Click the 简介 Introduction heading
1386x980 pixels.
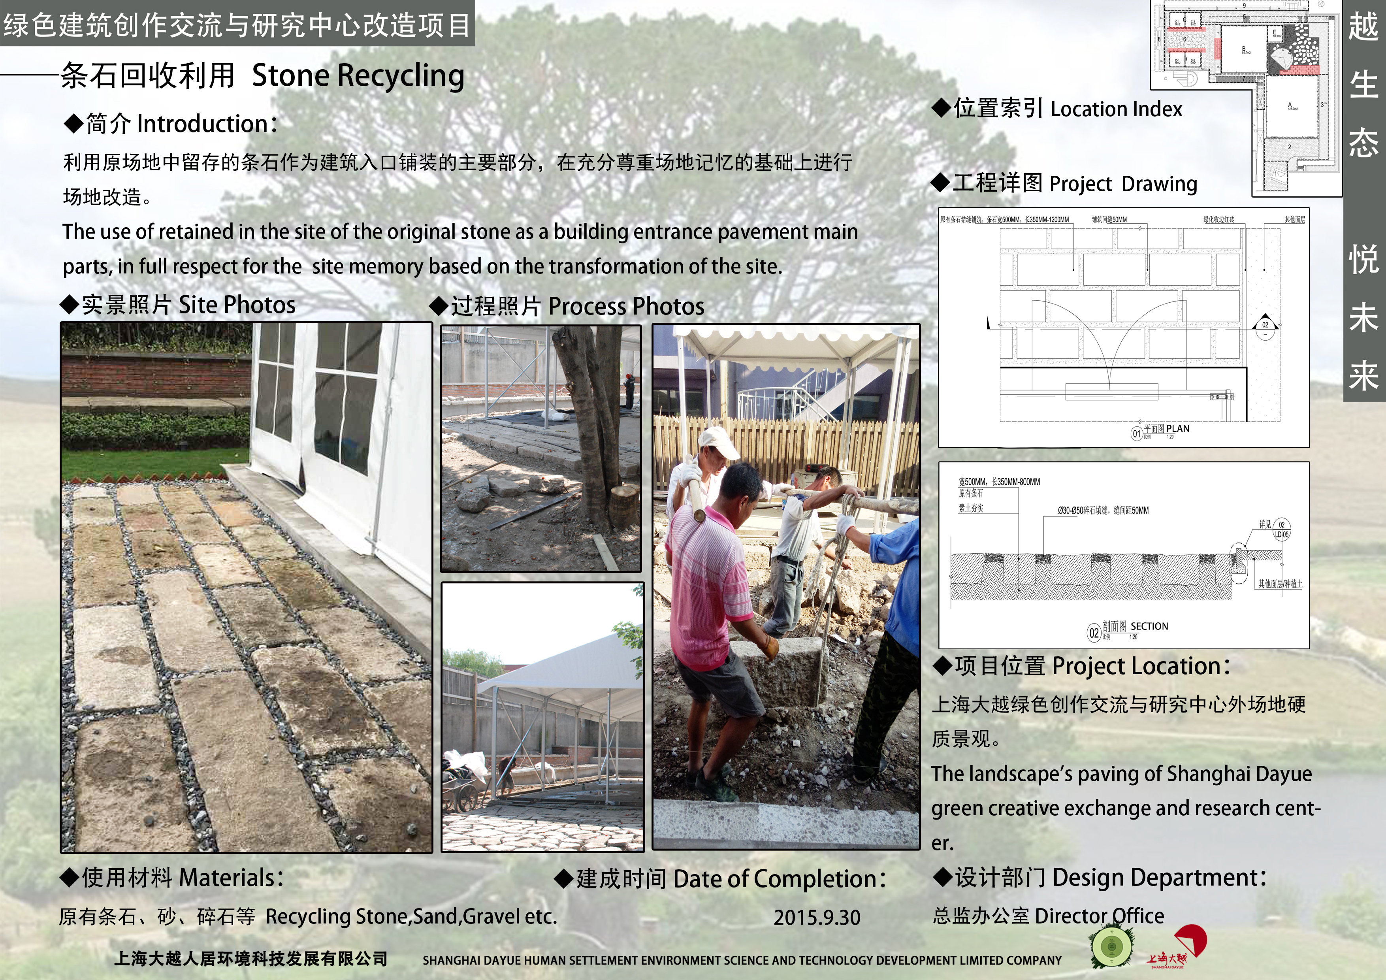(171, 124)
